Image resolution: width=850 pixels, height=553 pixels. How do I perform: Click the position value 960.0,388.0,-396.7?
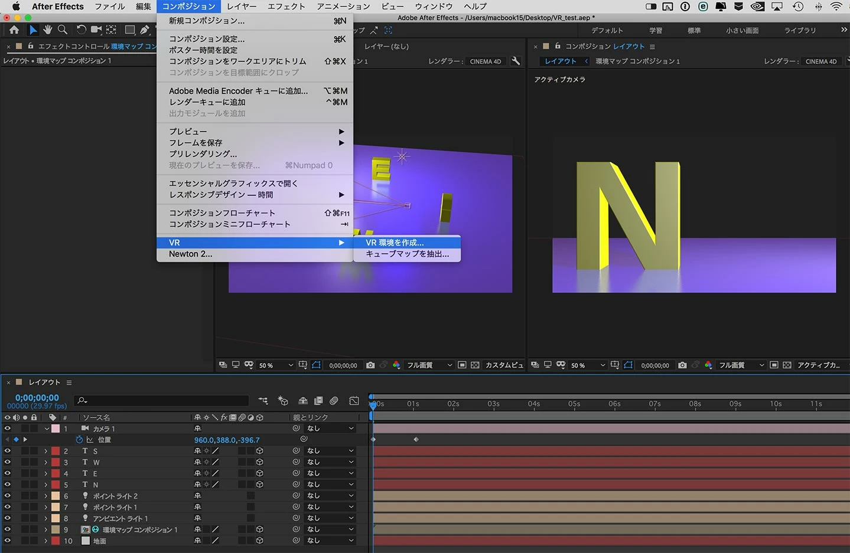click(227, 440)
